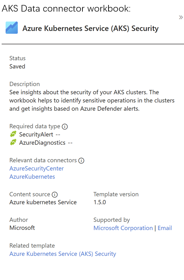Click the workbook description paragraph
Viewport: 184px width, 280px height.
click(x=92, y=100)
